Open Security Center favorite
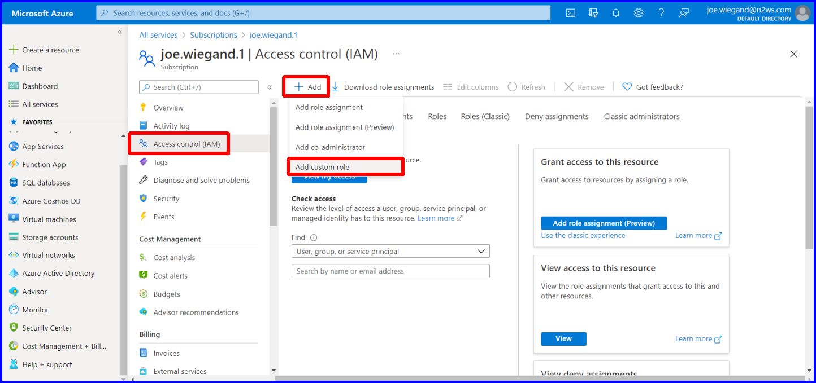The image size is (816, 383). pyautogui.click(x=40, y=328)
